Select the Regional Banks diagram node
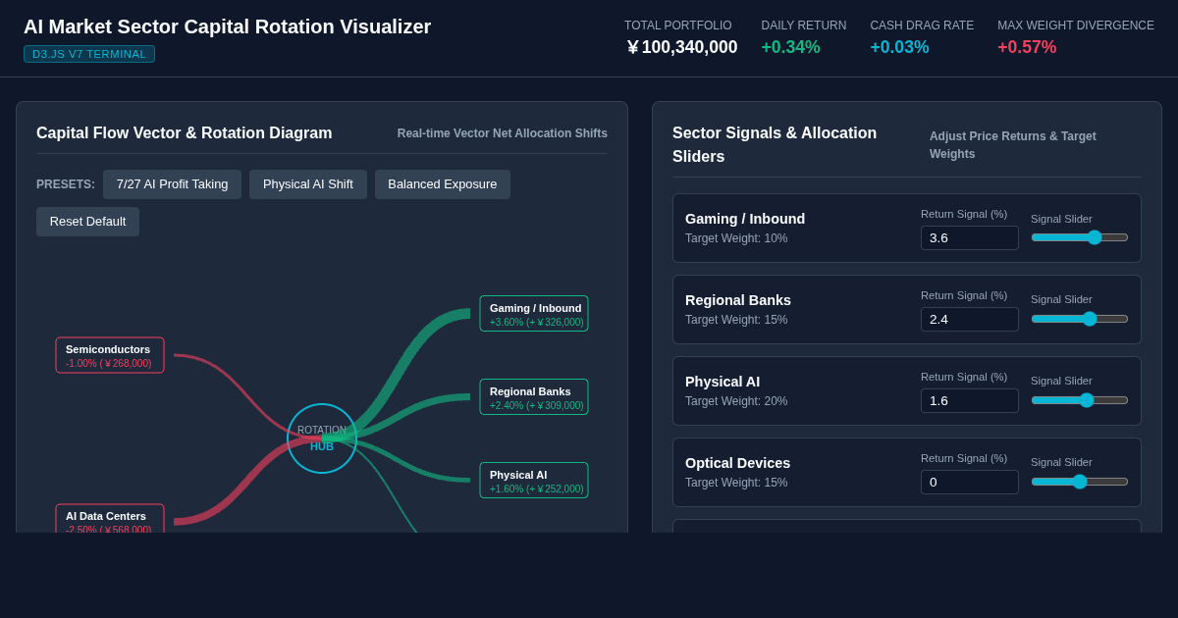Viewport: 1178px width, 618px height. point(534,397)
